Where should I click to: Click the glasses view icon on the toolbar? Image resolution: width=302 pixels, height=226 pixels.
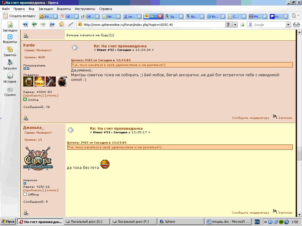[296, 25]
